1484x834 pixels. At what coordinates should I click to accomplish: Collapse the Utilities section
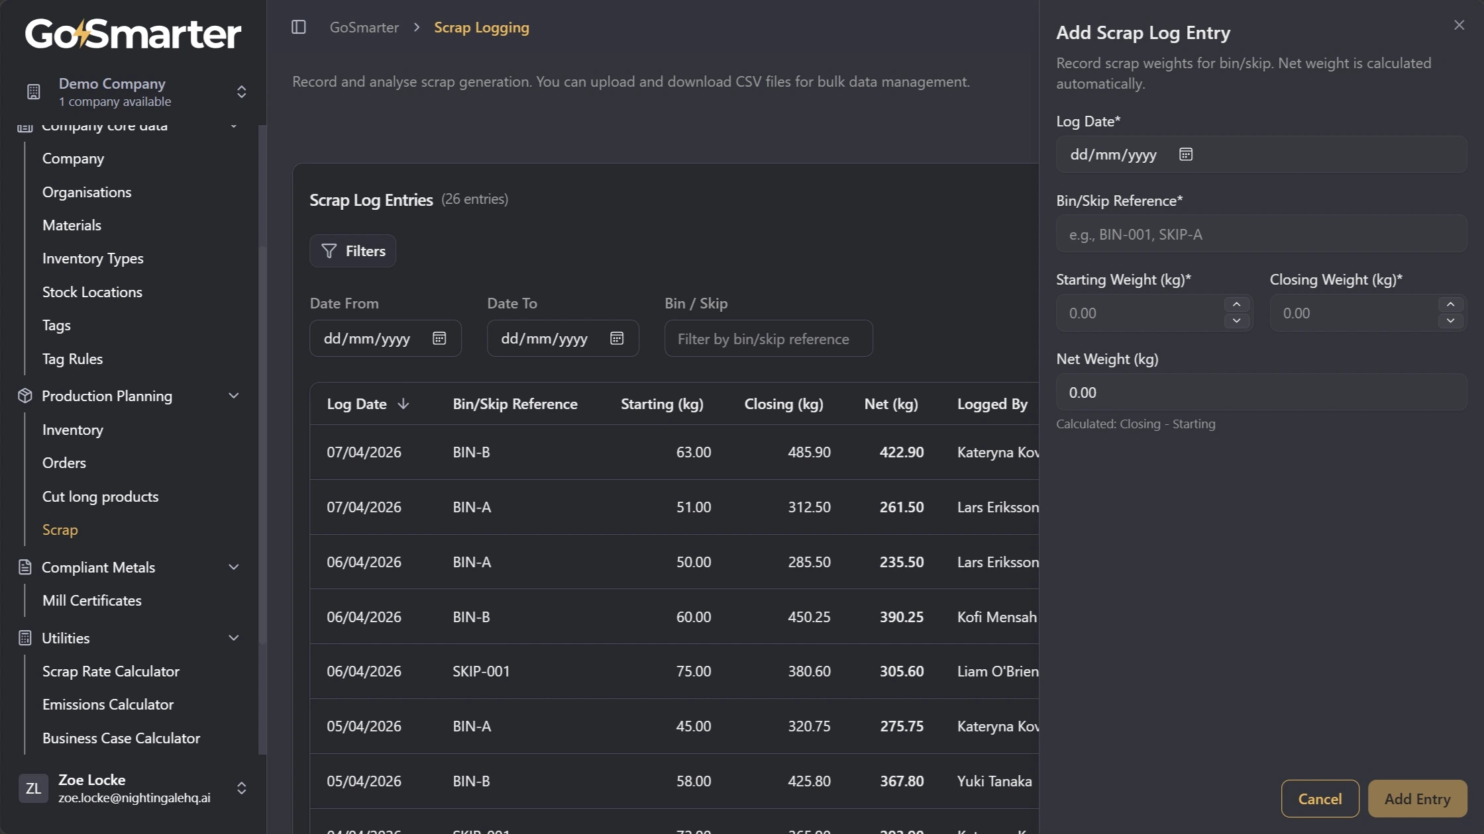233,638
